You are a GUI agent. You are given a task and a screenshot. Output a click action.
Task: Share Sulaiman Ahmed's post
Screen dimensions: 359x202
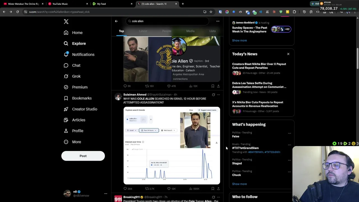[218, 189]
